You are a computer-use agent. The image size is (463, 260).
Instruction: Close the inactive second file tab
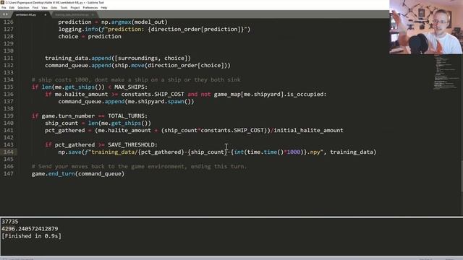[x=93, y=14]
